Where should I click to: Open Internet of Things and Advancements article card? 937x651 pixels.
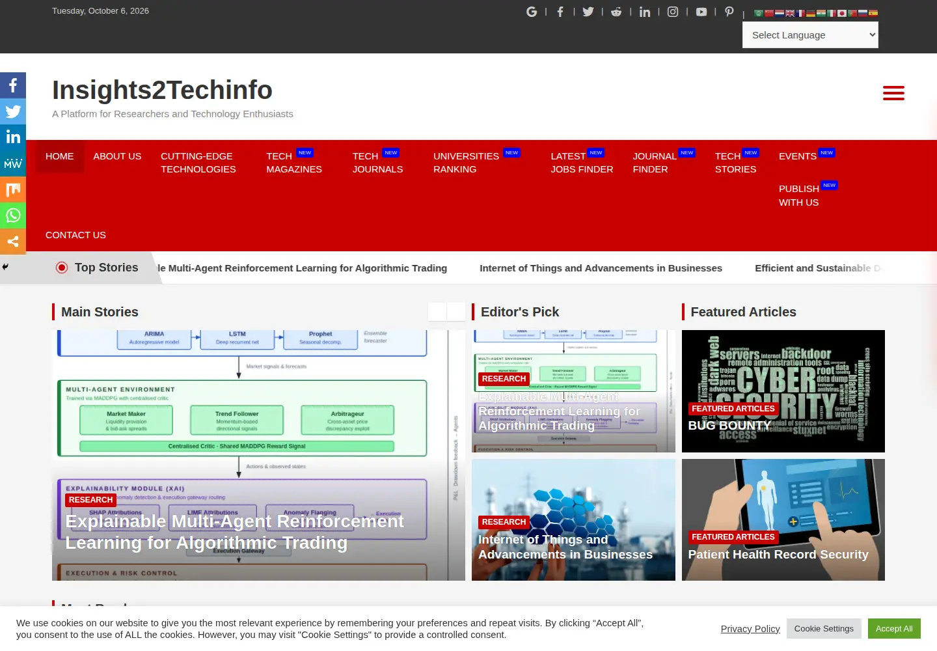pos(565,547)
